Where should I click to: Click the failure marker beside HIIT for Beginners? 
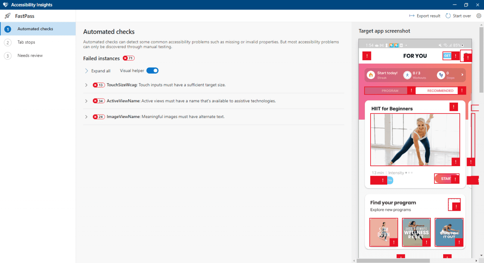pos(454,107)
